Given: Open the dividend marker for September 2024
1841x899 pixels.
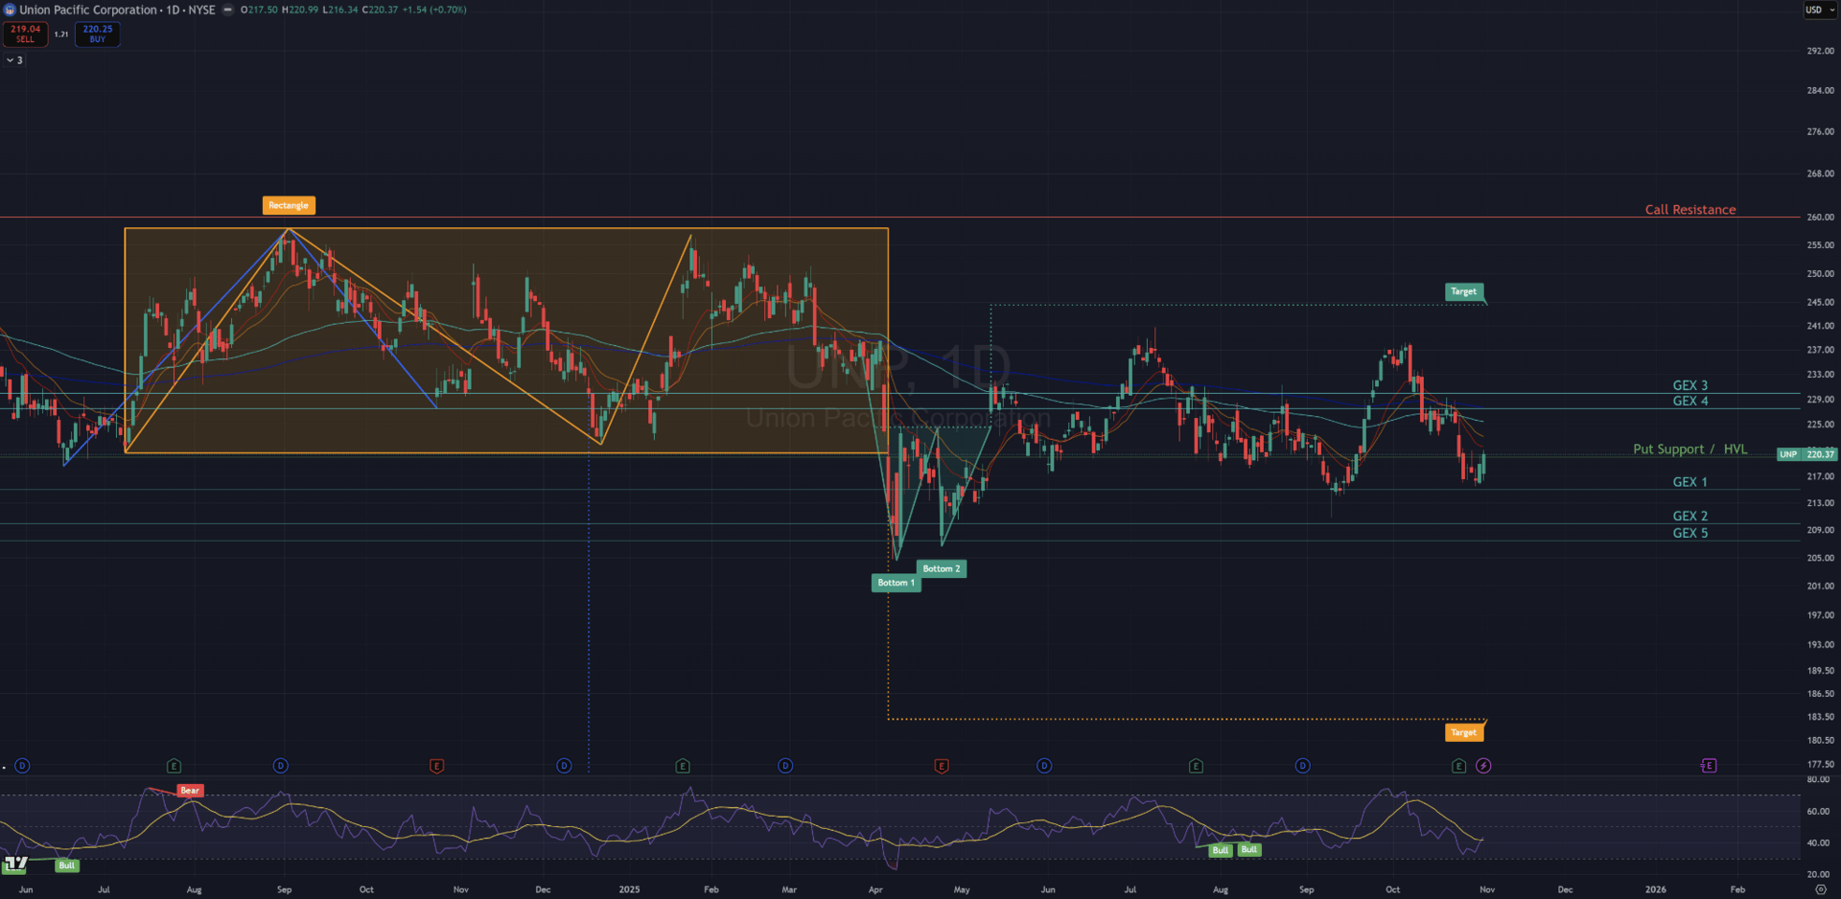Looking at the screenshot, I should (281, 766).
